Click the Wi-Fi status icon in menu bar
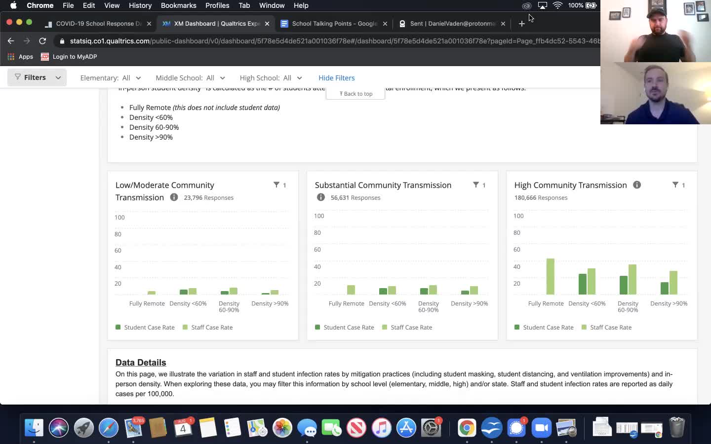 coord(557,5)
